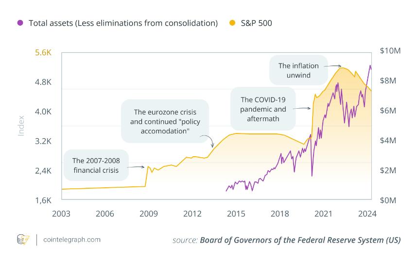Click the 2015 x-axis label
This screenshot has width=418, height=263.
[236, 213]
